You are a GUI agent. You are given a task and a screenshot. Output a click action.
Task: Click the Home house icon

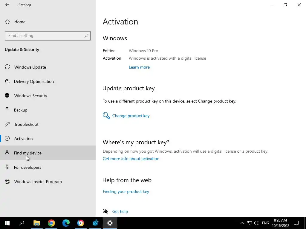pyautogui.click(x=7, y=21)
